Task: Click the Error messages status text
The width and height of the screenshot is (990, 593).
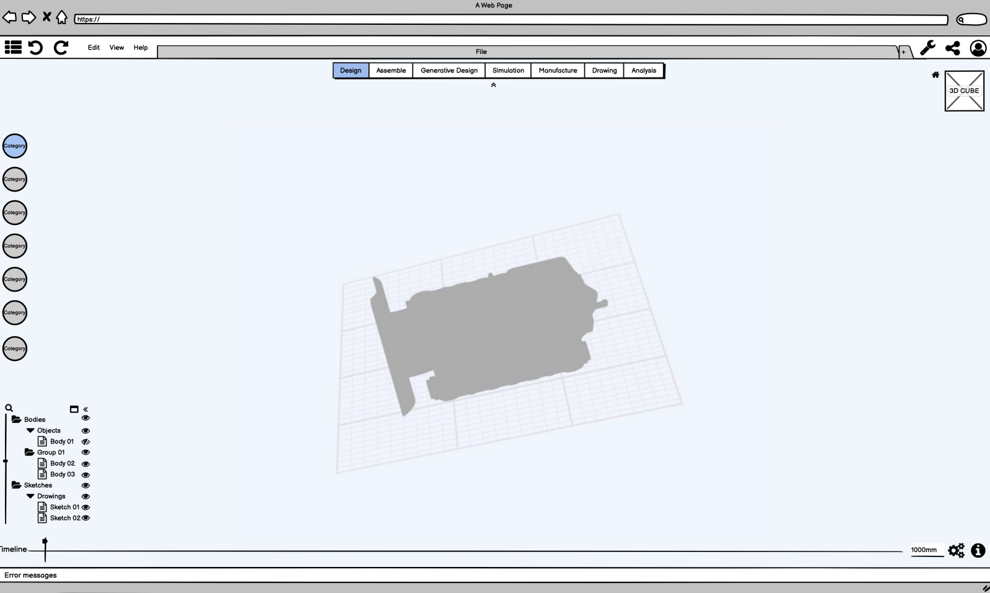Action: tap(30, 576)
